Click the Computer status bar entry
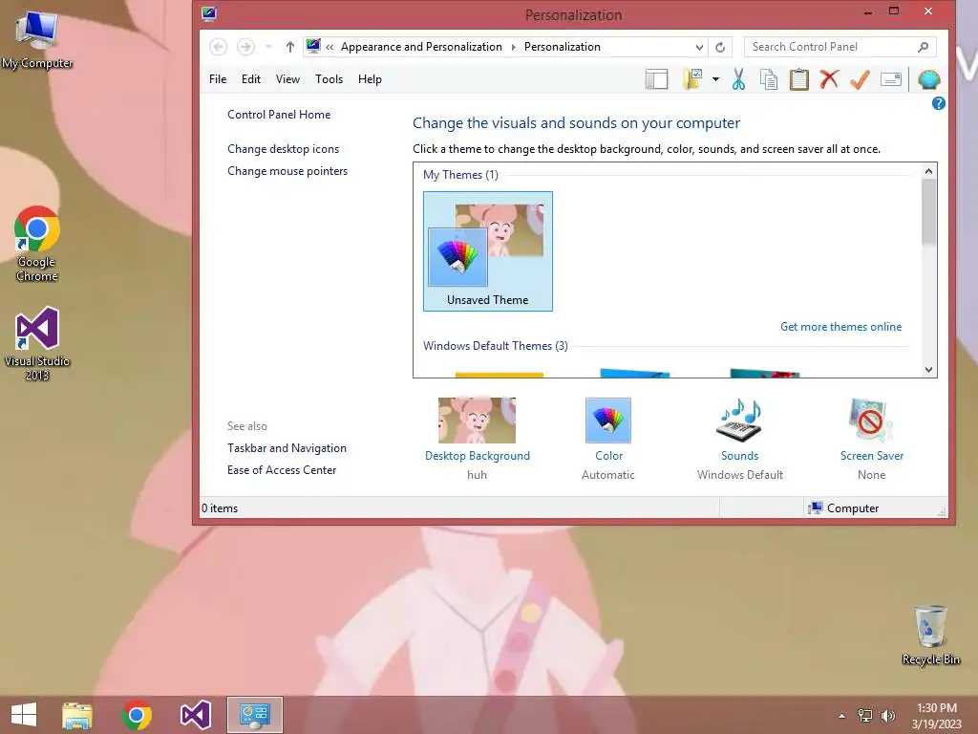This screenshot has width=978, height=734. 843,508
